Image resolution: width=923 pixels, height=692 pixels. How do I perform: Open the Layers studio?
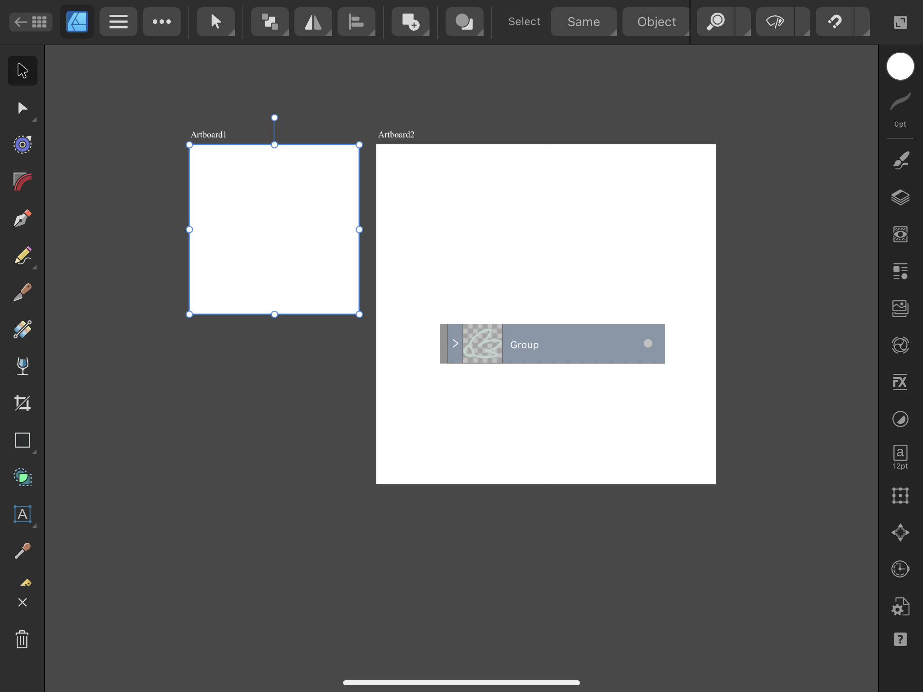click(x=900, y=197)
